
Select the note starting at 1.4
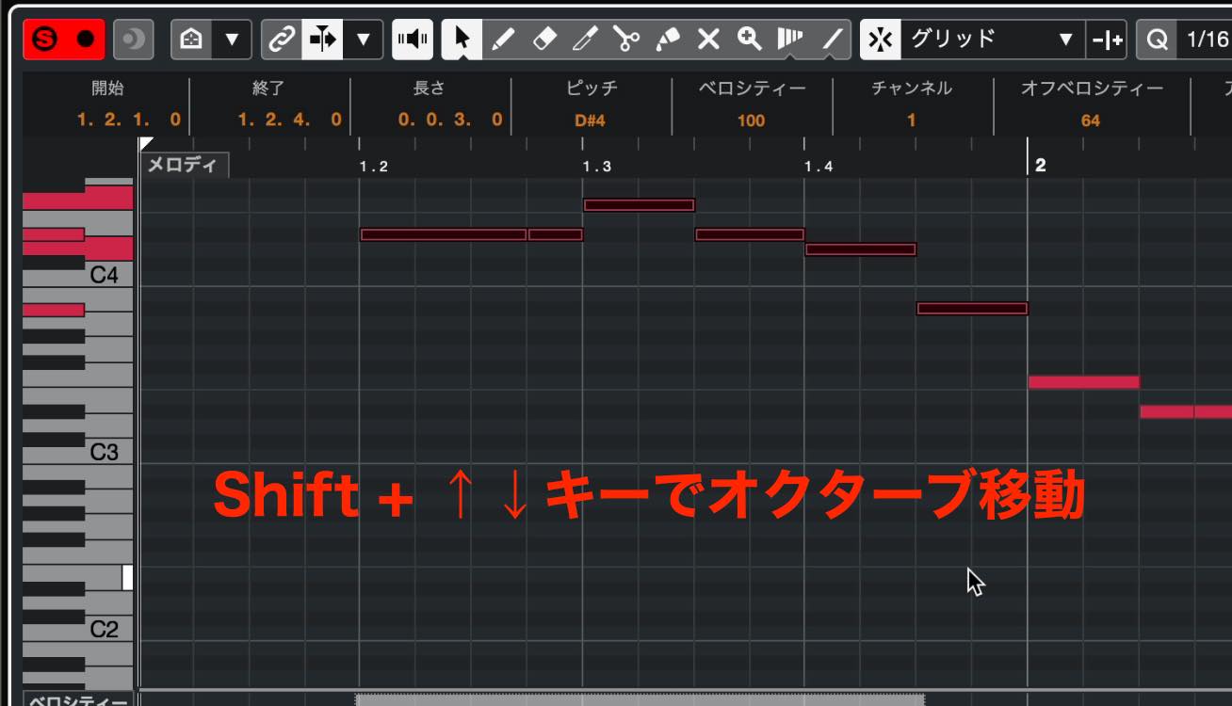pos(861,249)
